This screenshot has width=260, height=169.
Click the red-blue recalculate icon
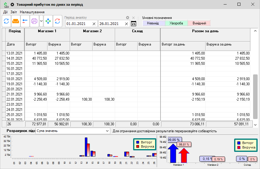click(x=57, y=21)
